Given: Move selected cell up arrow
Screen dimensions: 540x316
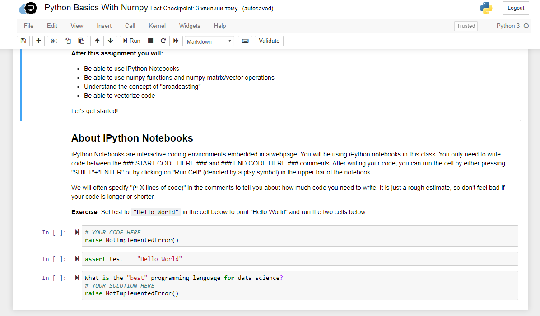Looking at the screenshot, I should 97,41.
